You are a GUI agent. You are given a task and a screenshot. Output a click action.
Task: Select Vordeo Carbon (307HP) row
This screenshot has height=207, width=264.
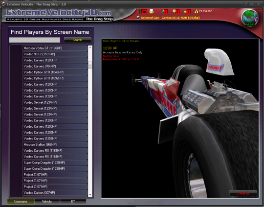55,193
